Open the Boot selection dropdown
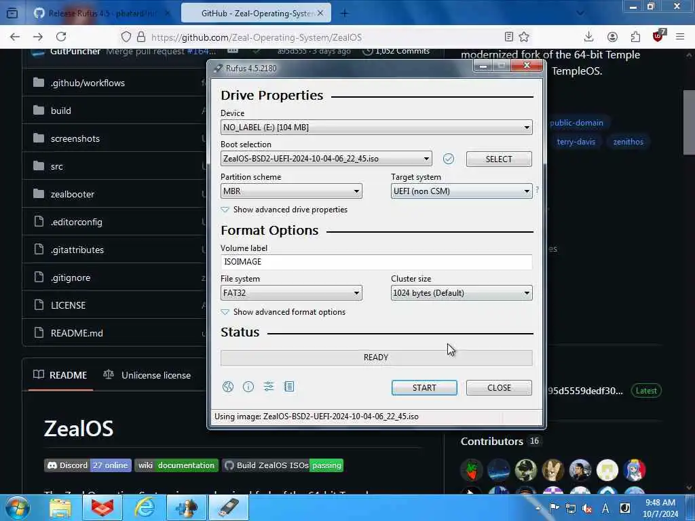This screenshot has height=521, width=695. coord(326,159)
